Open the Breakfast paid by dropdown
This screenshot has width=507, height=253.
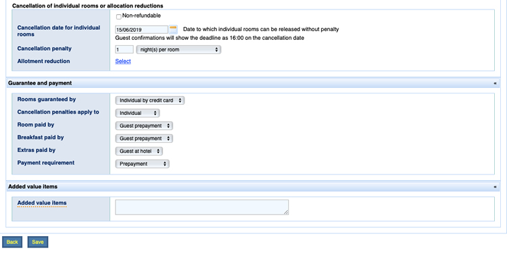(x=144, y=139)
